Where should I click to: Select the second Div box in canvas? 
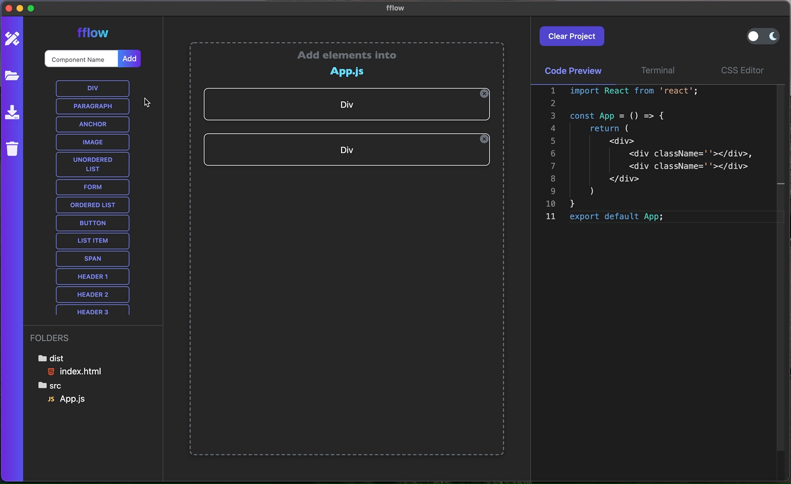coord(347,150)
